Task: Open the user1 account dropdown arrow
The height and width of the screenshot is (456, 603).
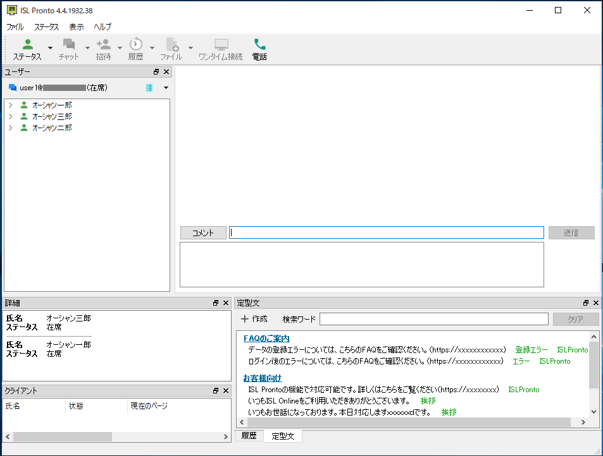Action: pos(166,88)
